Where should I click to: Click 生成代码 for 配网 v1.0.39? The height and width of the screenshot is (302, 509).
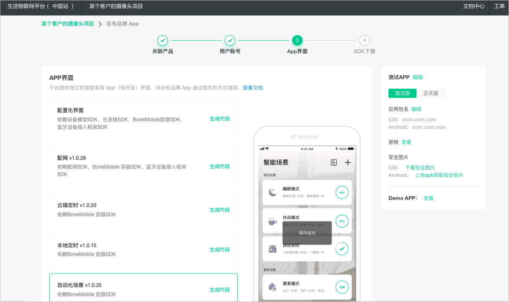coord(220,166)
